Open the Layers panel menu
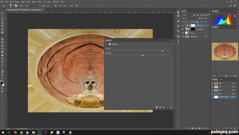The image size is (239, 135). coord(209,11)
